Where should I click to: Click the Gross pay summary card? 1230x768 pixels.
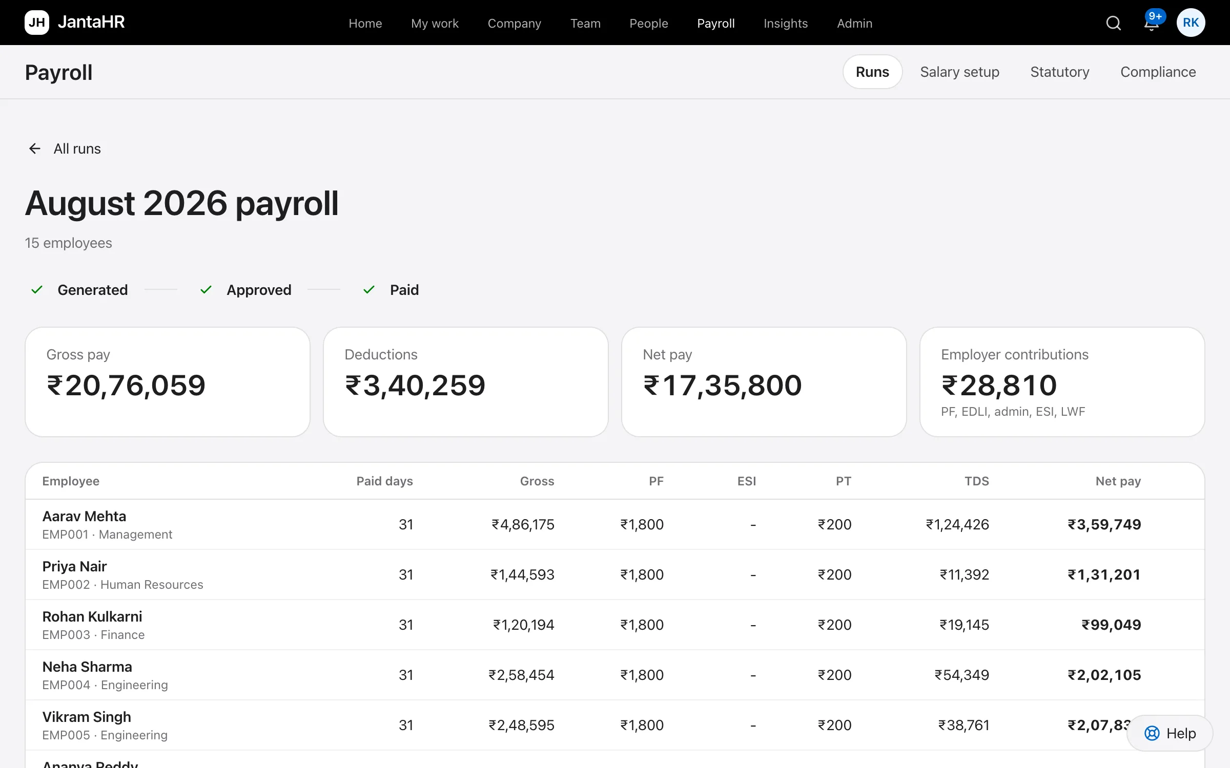click(x=168, y=382)
